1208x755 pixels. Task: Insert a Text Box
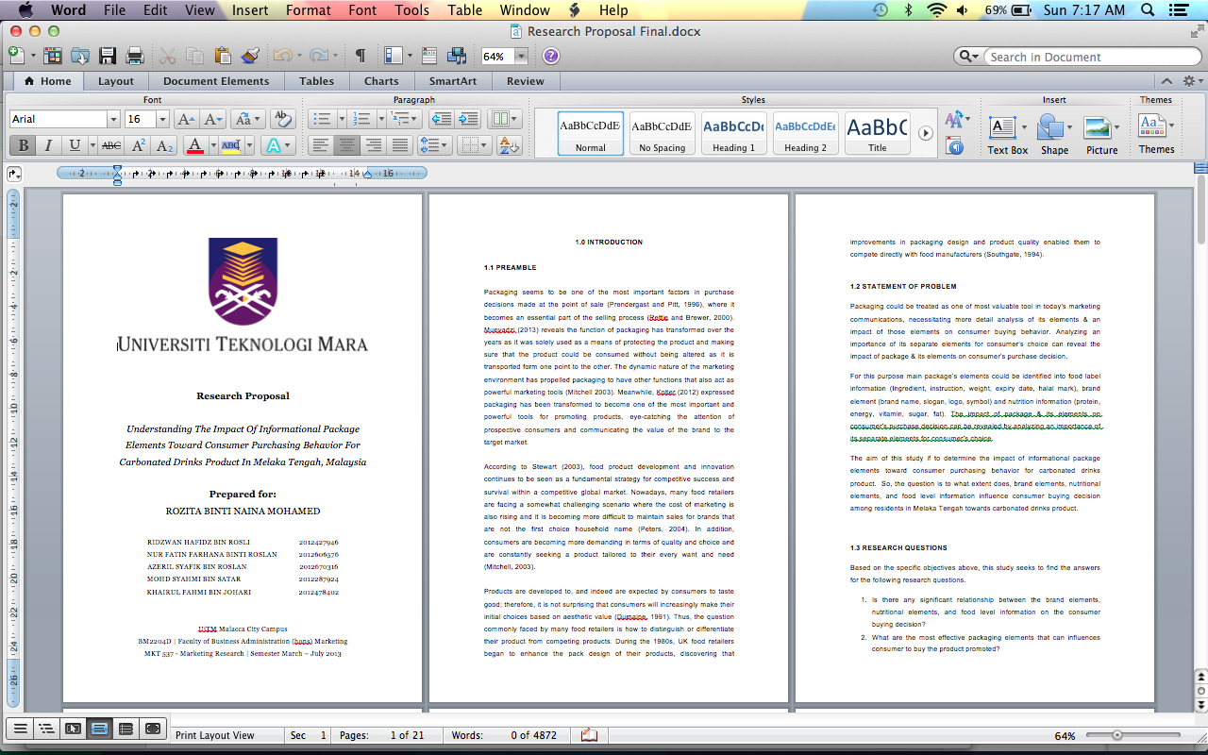[1008, 134]
